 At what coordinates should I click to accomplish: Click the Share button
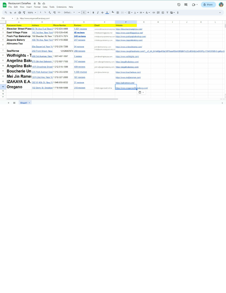point(208,5)
